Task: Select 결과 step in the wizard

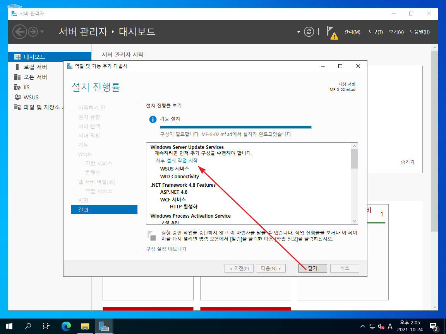Action: point(104,210)
